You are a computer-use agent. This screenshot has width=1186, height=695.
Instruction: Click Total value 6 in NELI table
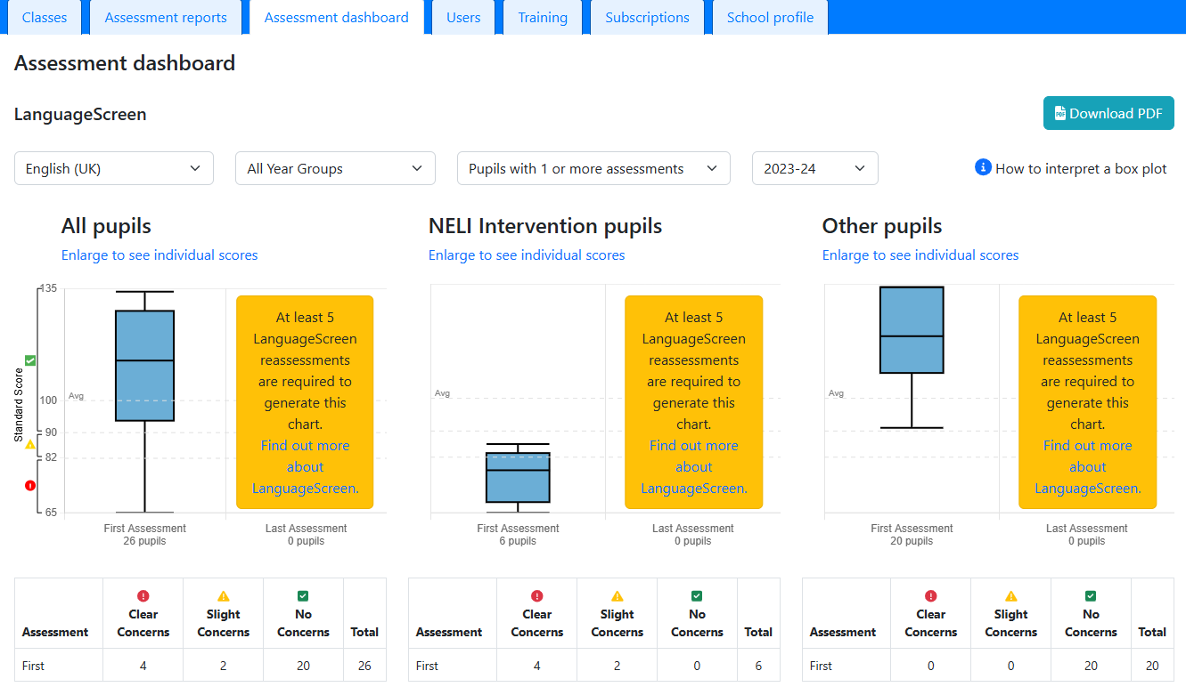pos(758,666)
